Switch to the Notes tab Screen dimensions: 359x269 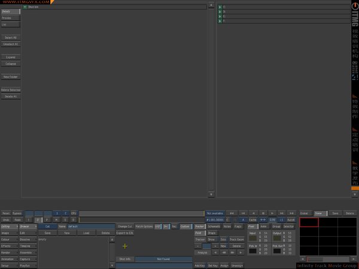[227, 227]
